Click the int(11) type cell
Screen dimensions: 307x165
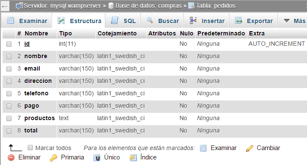tap(67, 44)
